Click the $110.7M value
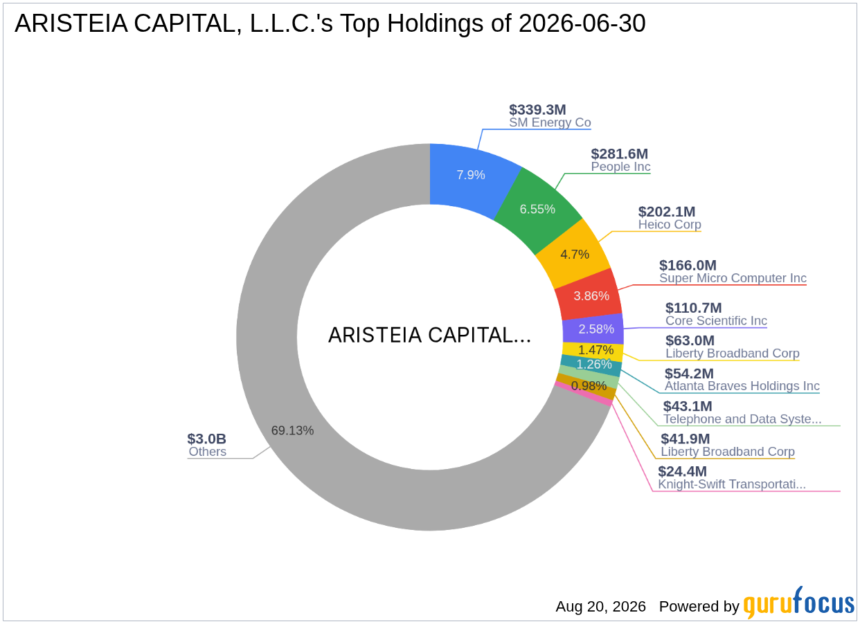 694,308
